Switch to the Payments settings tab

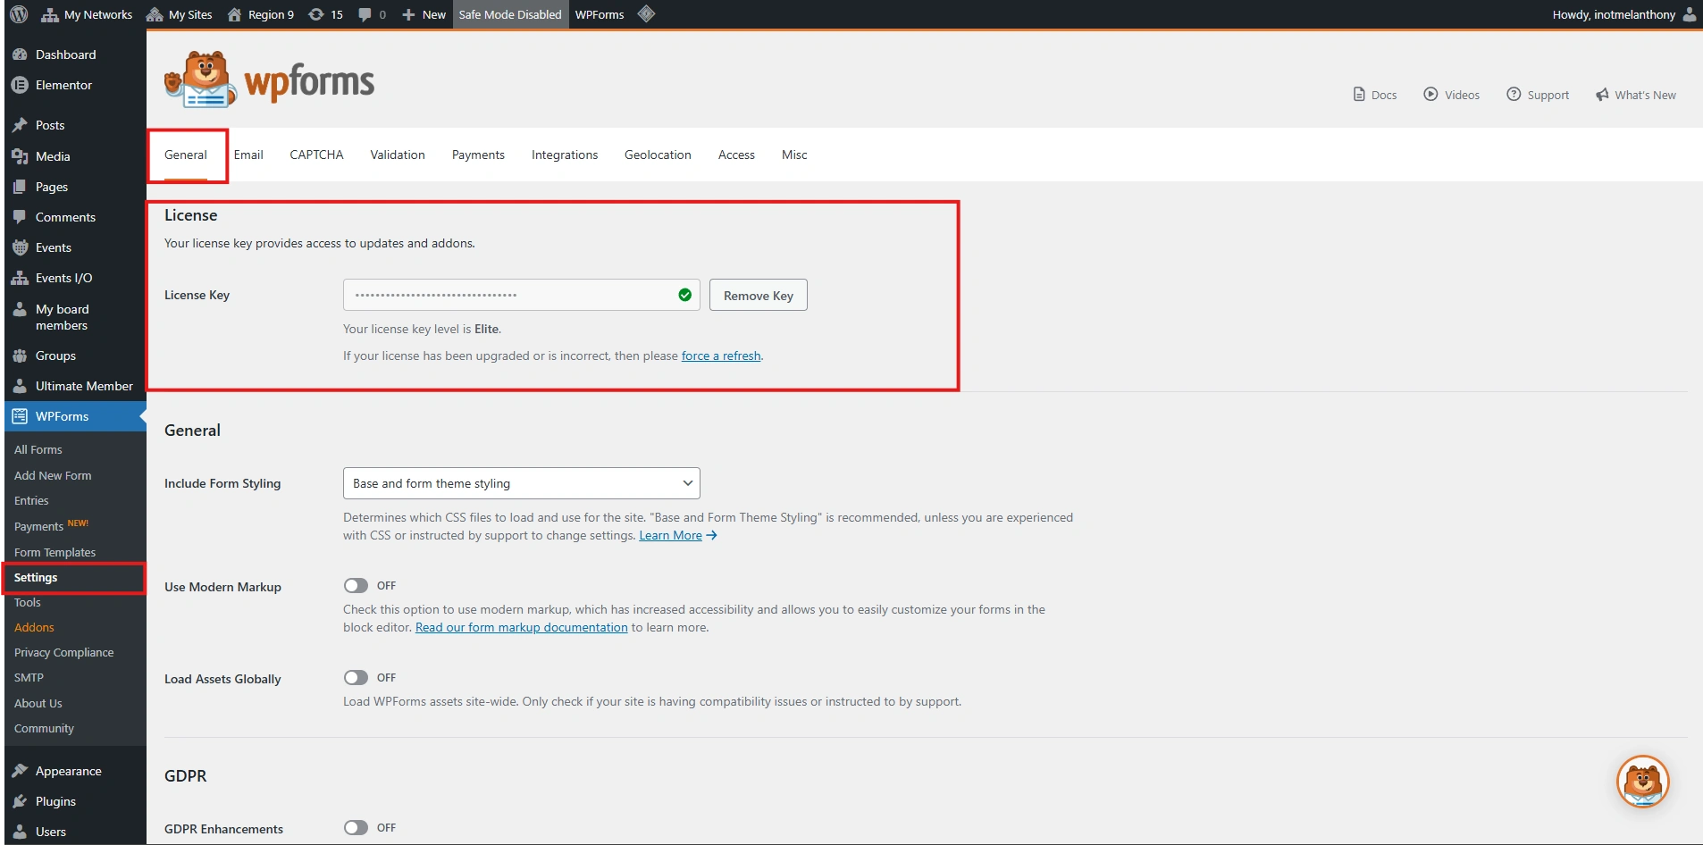click(478, 155)
